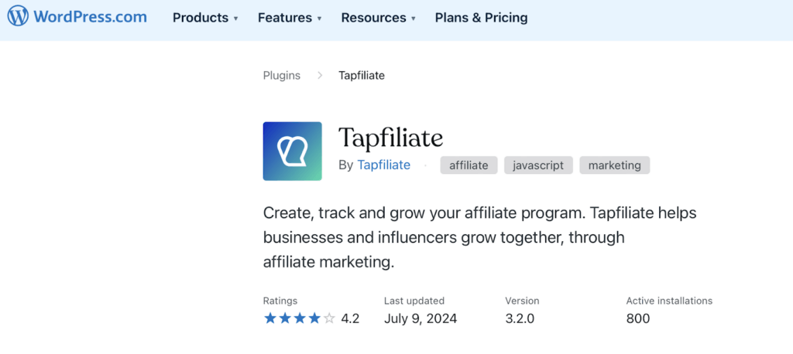Click the breadcrumb chevron separator
This screenshot has height=354, width=793.
[x=319, y=76]
